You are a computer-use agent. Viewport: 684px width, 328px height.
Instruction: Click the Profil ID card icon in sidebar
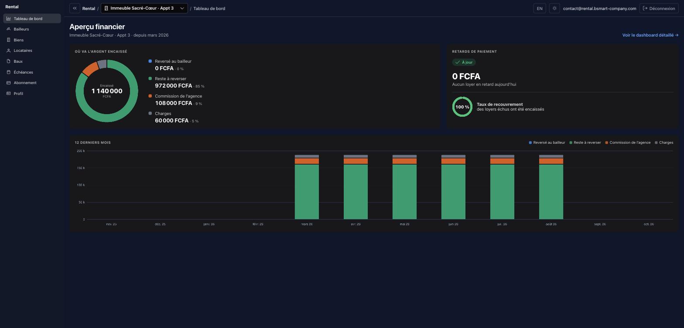click(x=8, y=94)
